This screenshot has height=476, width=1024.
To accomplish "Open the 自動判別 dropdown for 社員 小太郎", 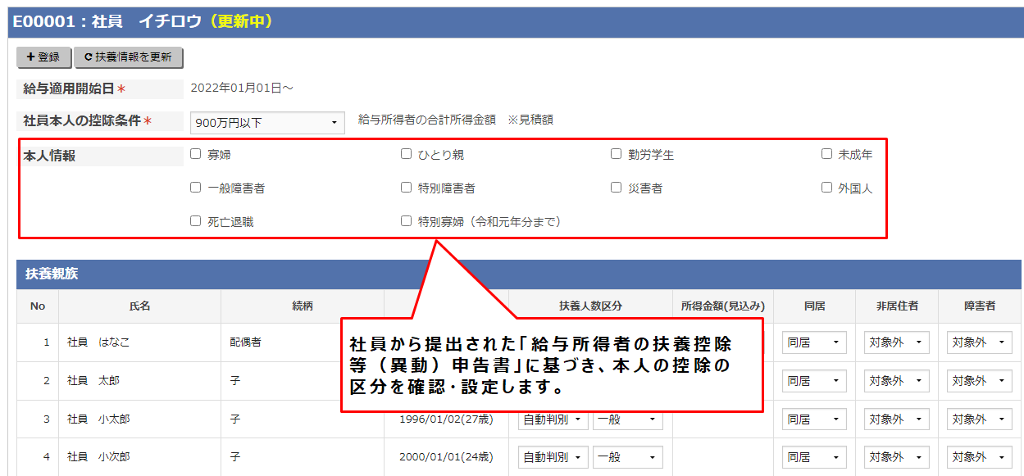I will pyautogui.click(x=552, y=419).
